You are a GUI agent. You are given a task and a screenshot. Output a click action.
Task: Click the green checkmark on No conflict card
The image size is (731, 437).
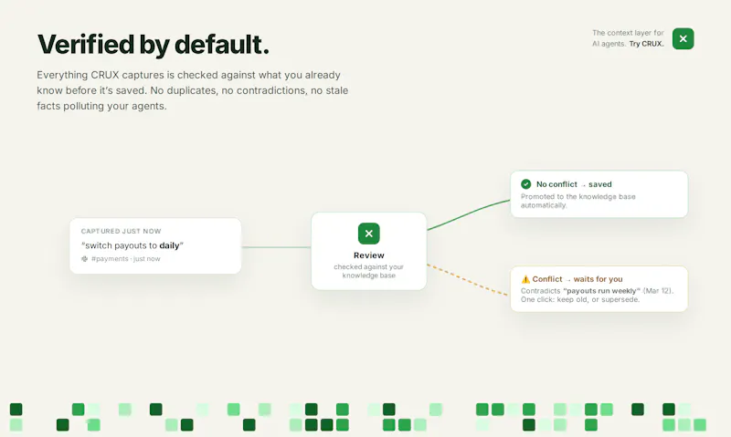[526, 183]
